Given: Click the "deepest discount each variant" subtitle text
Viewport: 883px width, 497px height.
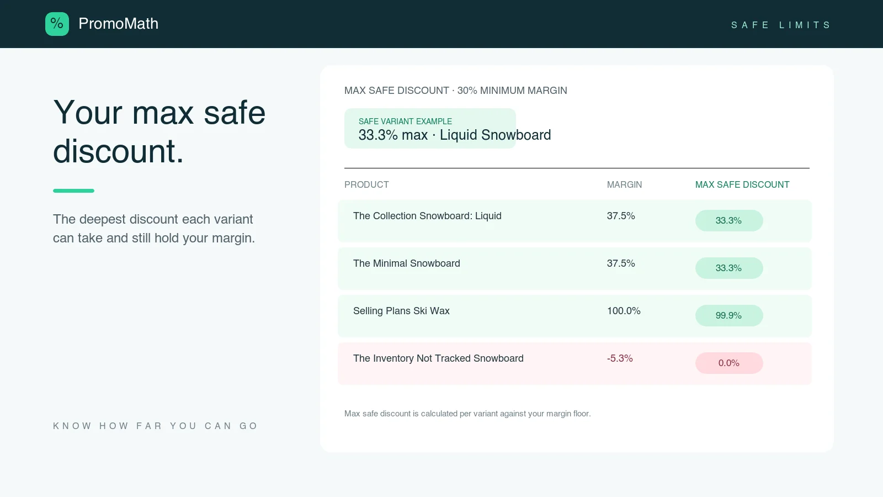Looking at the screenshot, I should [154, 229].
